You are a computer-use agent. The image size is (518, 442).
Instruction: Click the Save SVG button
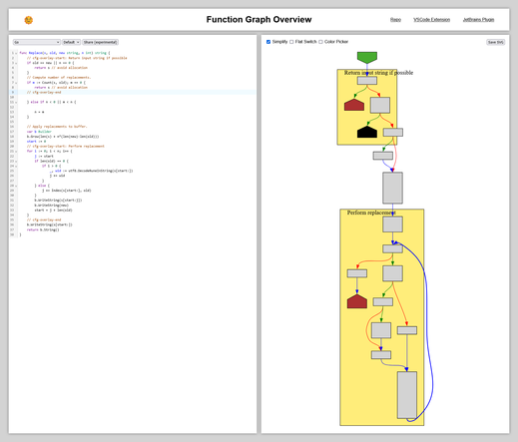496,42
